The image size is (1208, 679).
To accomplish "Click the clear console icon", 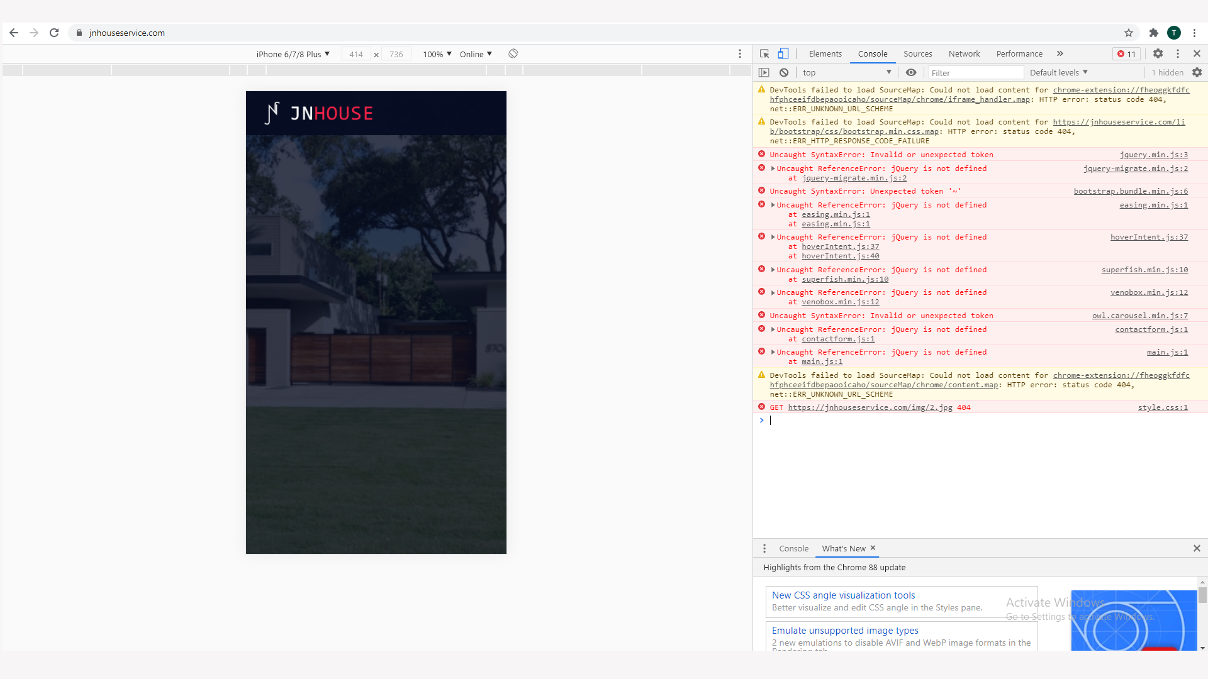I will click(x=783, y=72).
